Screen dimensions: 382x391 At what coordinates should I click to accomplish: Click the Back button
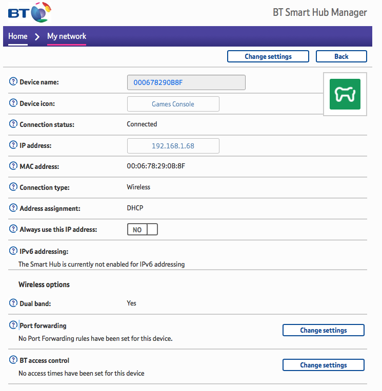[341, 56]
